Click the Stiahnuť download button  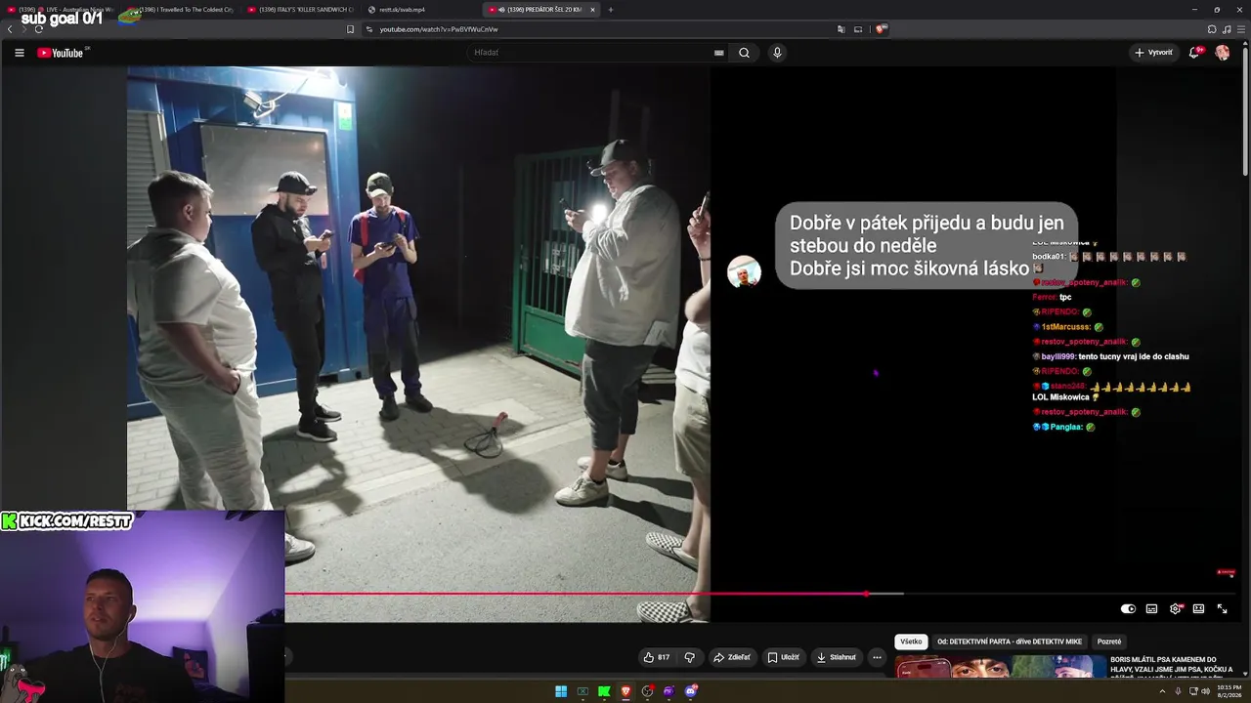[x=837, y=657]
